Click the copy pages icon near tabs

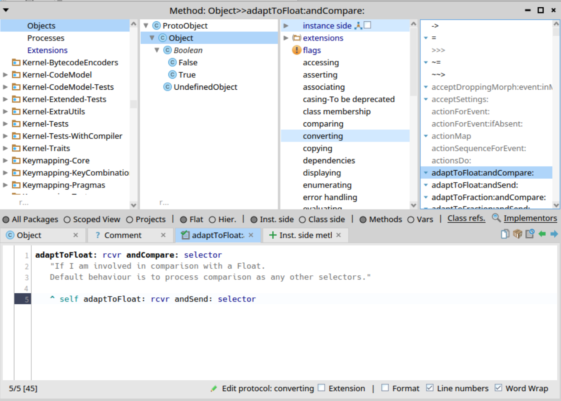click(x=505, y=234)
